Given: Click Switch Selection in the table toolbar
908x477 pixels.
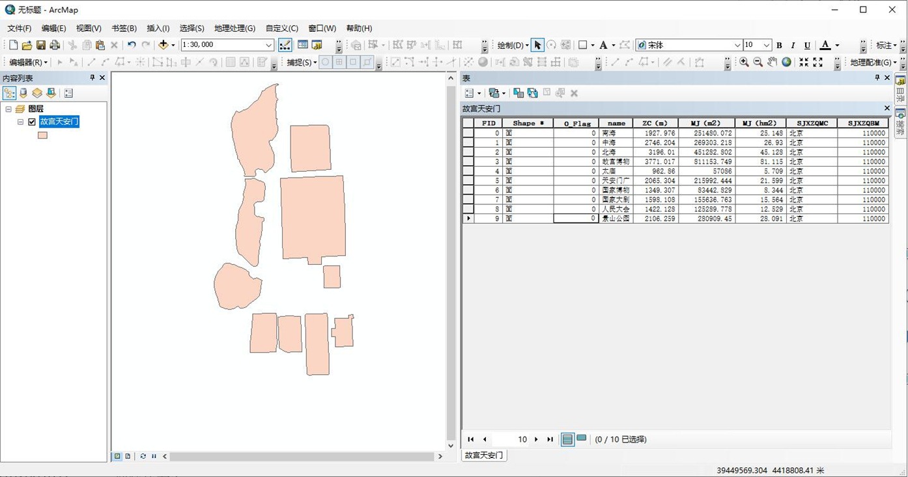Looking at the screenshot, I should [x=532, y=93].
